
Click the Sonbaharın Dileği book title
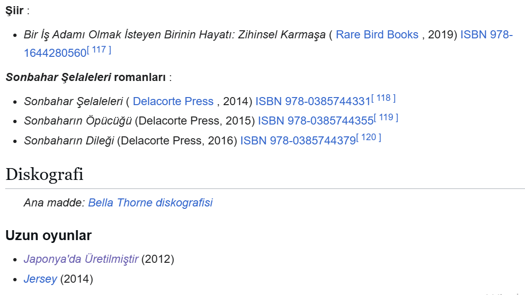pyautogui.click(x=69, y=141)
